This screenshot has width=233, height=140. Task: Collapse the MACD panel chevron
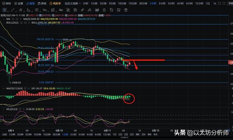[4, 89]
